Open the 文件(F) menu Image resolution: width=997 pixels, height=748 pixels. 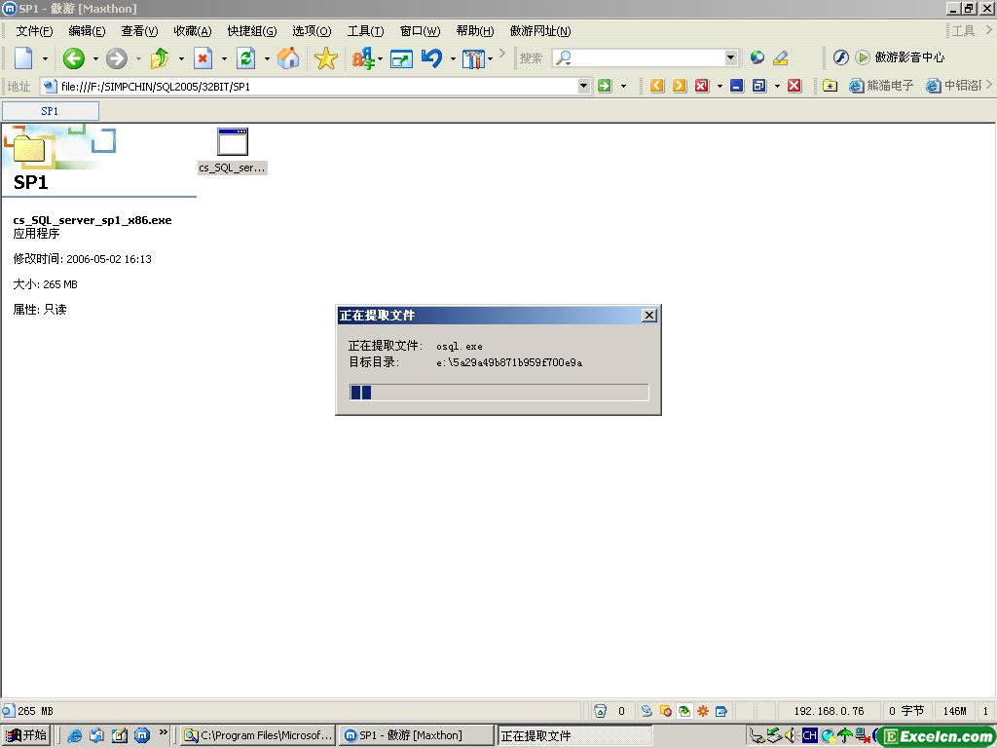pos(34,31)
